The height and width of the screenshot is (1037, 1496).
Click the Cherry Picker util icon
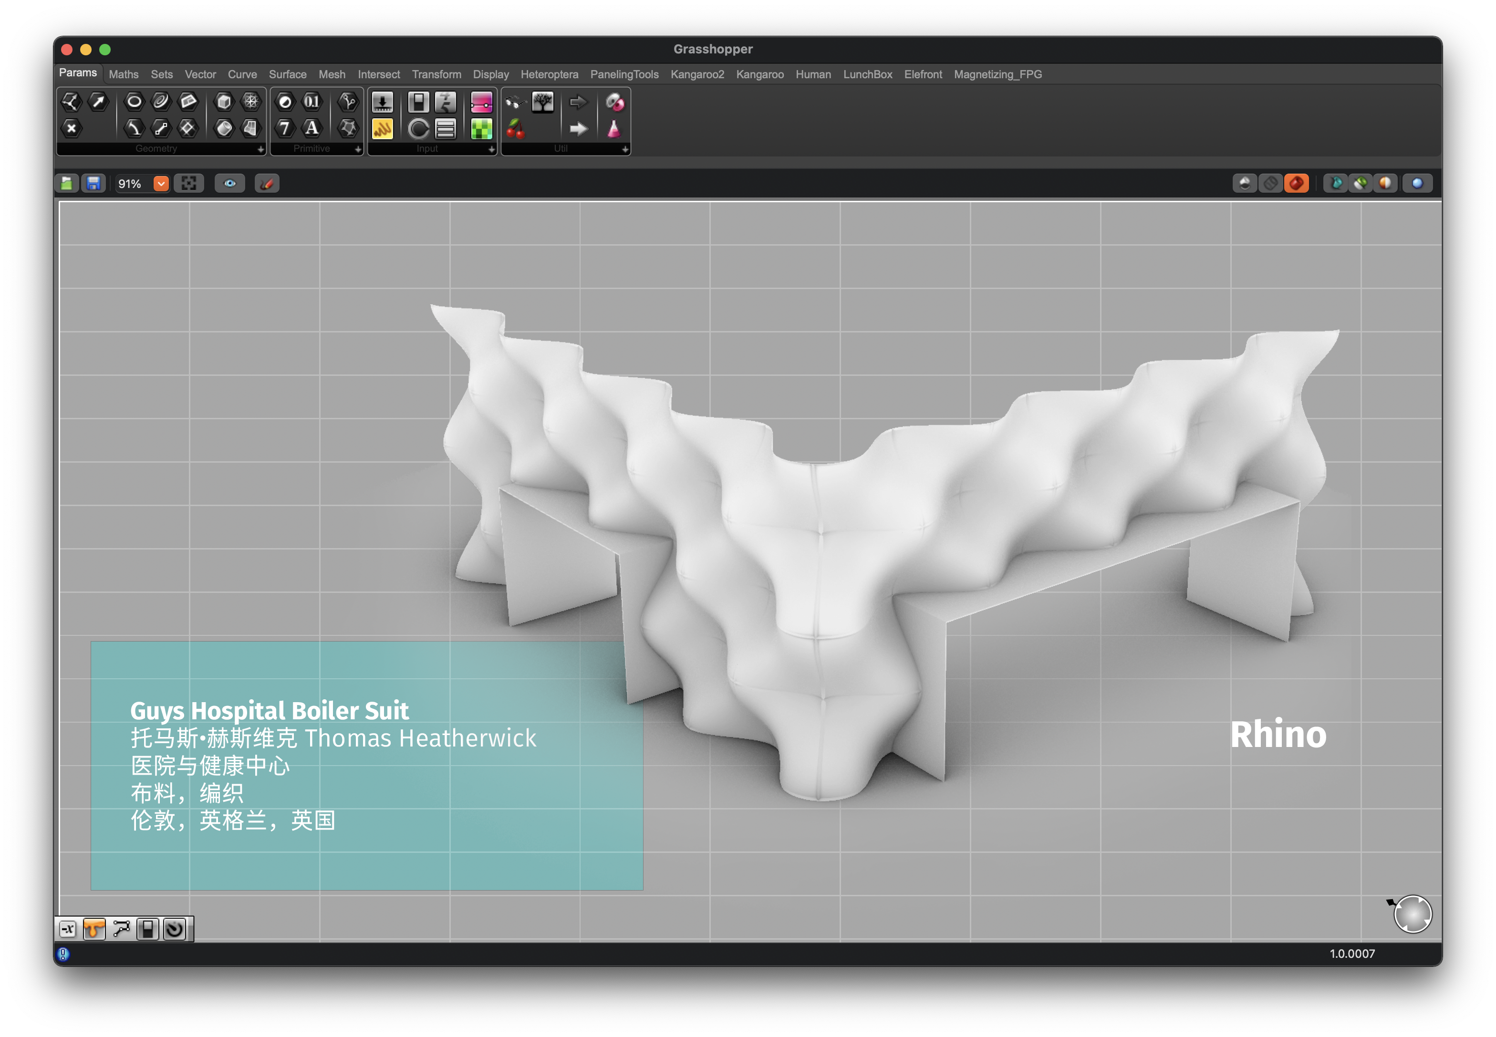[x=515, y=129]
